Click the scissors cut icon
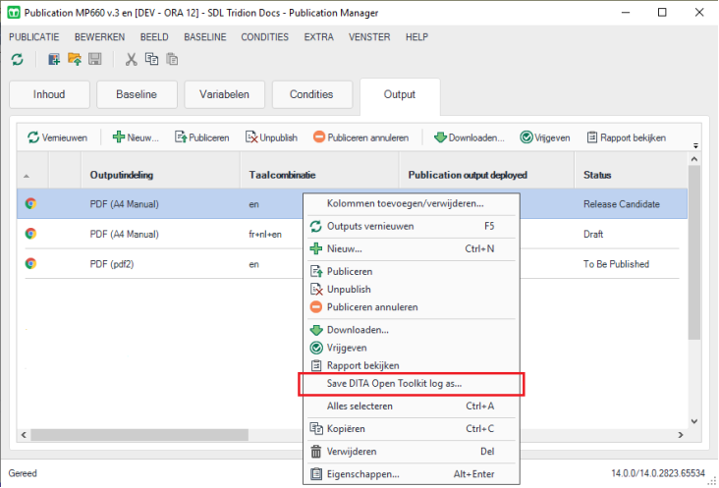 [x=132, y=59]
